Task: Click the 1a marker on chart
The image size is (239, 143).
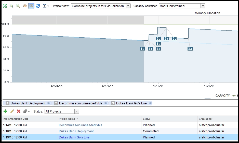Action: point(150,49)
